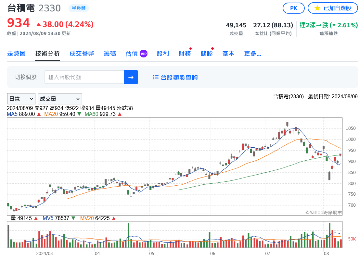Click the stock price 934
This screenshot has height=258, width=359.
point(19,23)
